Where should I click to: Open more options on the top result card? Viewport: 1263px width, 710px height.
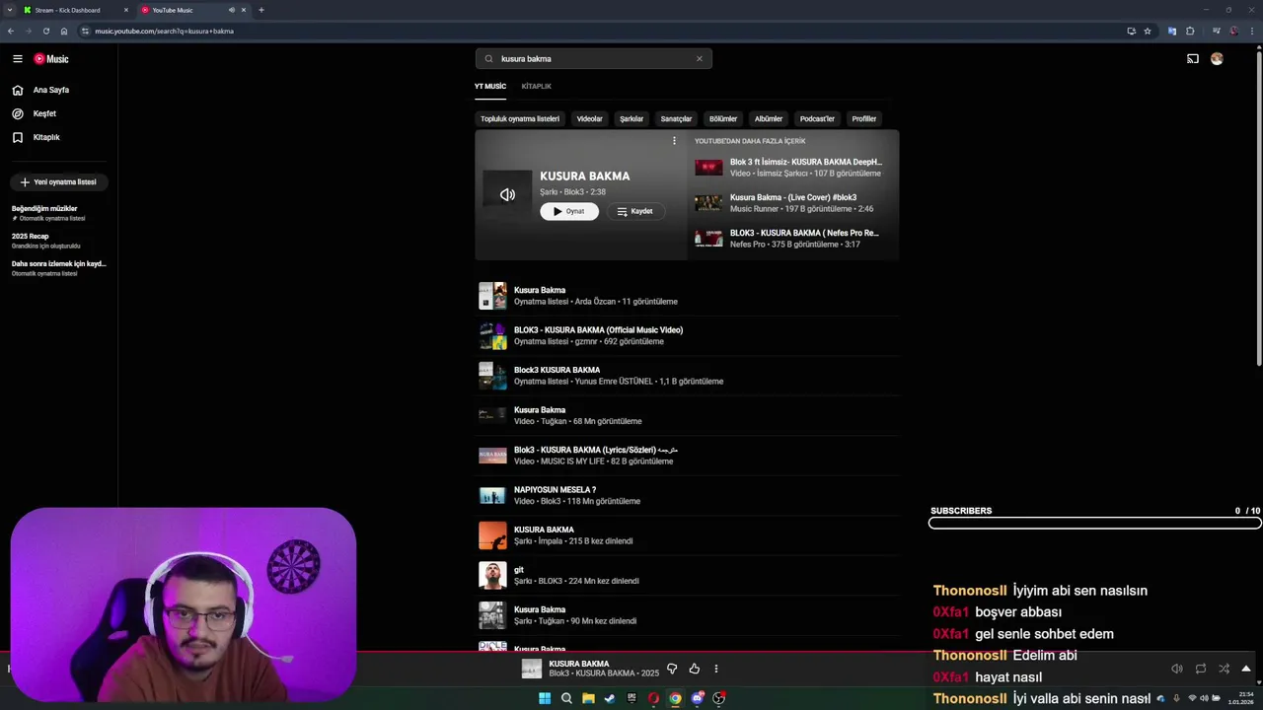[x=674, y=141]
